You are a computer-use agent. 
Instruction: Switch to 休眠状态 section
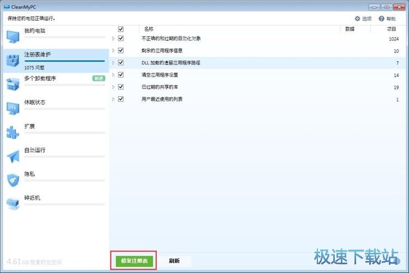pyautogui.click(x=56, y=109)
